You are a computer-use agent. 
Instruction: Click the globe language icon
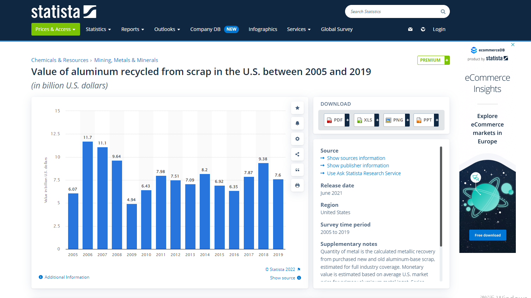(x=423, y=29)
